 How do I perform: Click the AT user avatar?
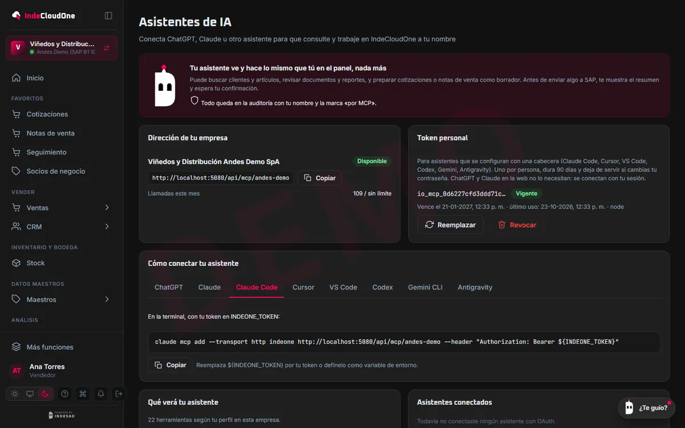tap(17, 370)
